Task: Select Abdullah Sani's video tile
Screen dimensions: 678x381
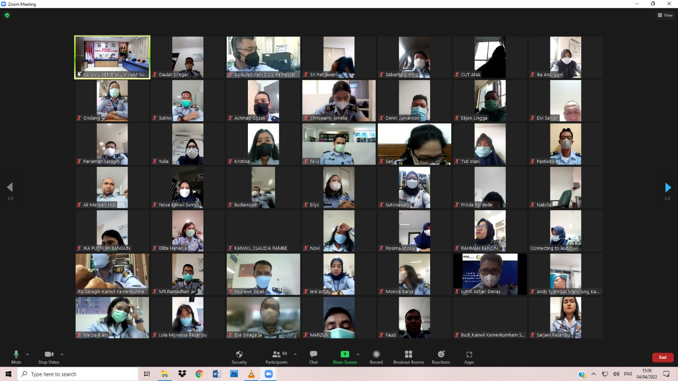Action: 263,57
